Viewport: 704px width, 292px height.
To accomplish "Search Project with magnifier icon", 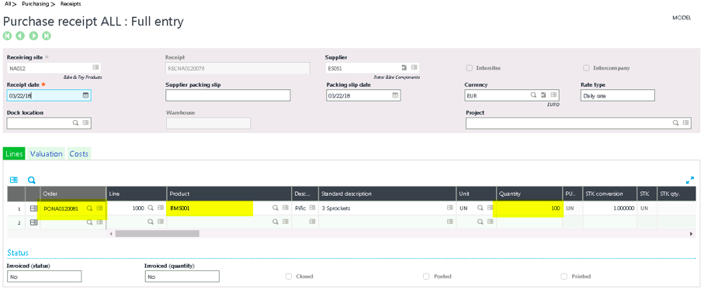I will click(x=675, y=122).
